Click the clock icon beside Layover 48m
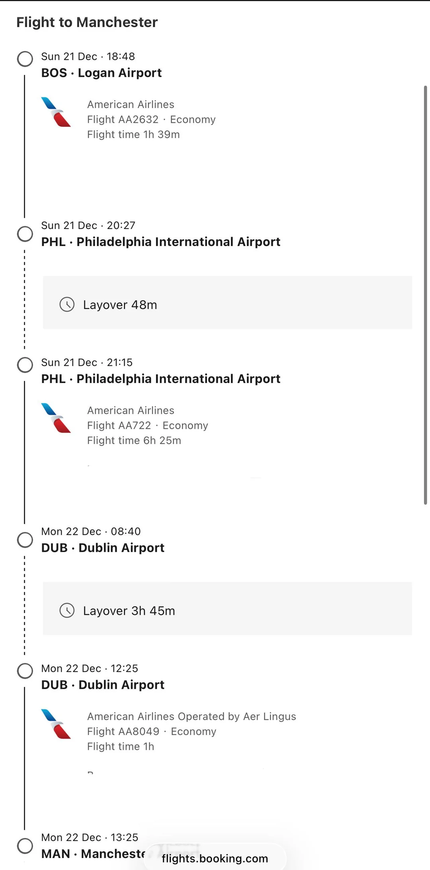 tap(67, 305)
